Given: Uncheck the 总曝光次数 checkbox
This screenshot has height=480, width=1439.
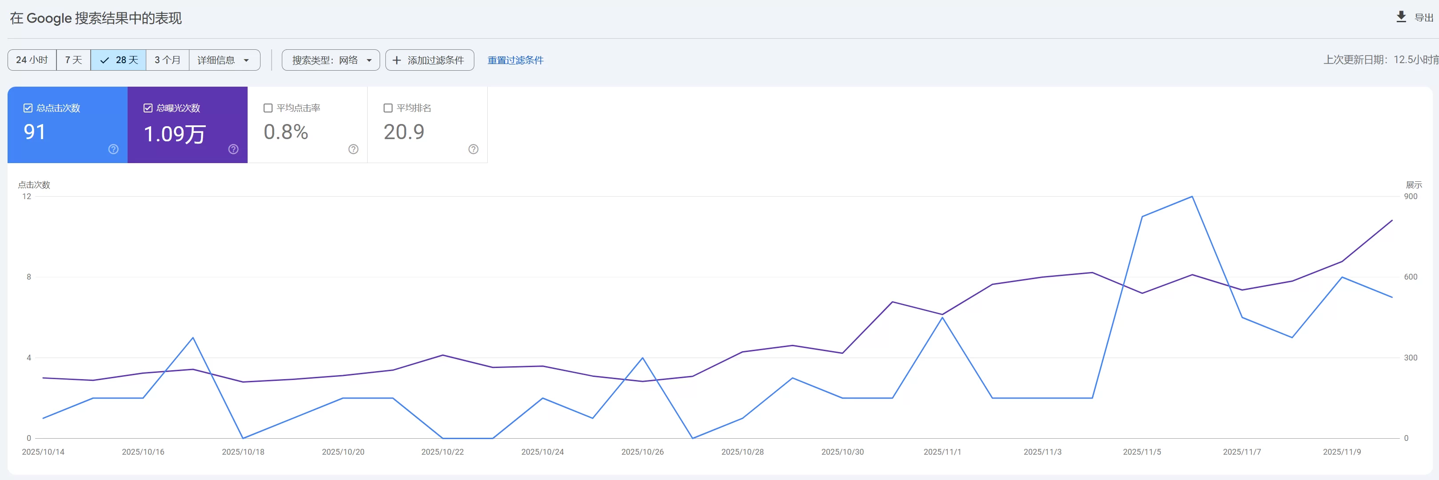Looking at the screenshot, I should click(148, 108).
